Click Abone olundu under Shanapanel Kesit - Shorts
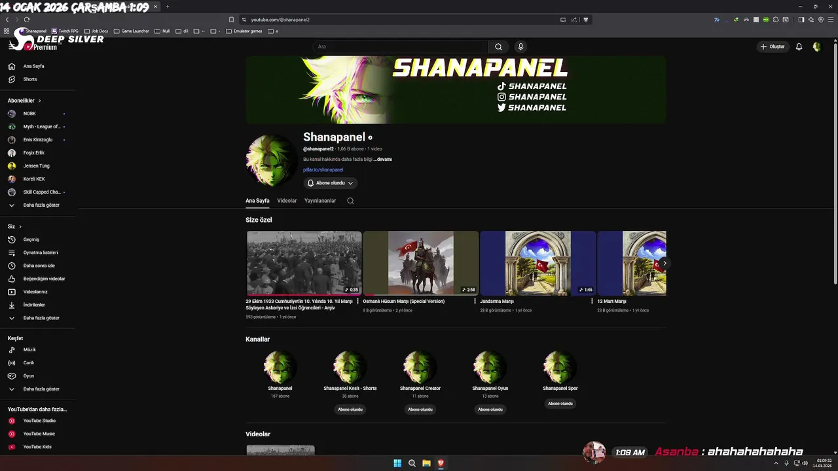838x471 pixels. click(x=350, y=410)
